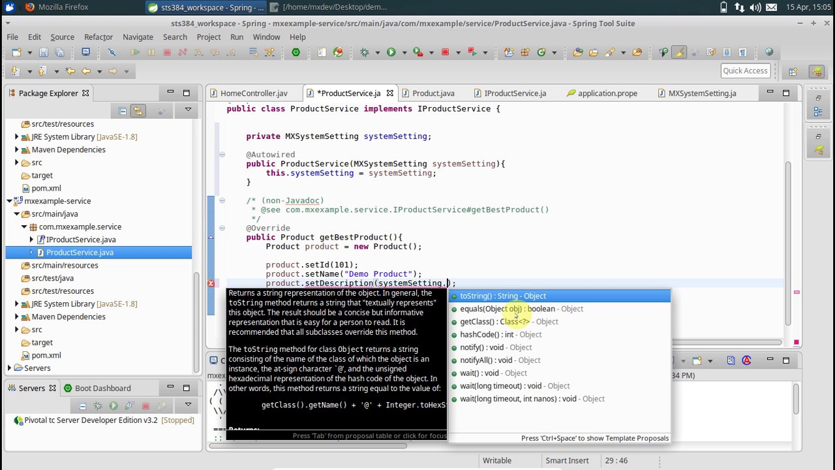
Task: Choose wait(long timeout, int nanos) proposal
Action: pyautogui.click(x=560, y=399)
